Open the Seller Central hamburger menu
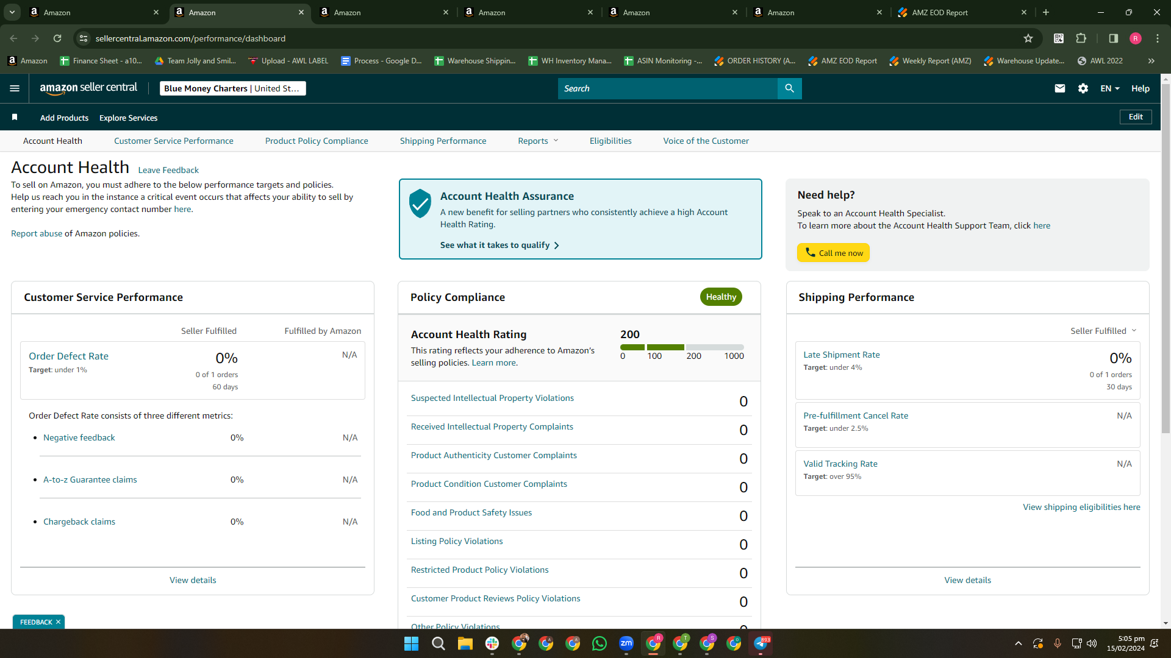The height and width of the screenshot is (658, 1171). 15,88
